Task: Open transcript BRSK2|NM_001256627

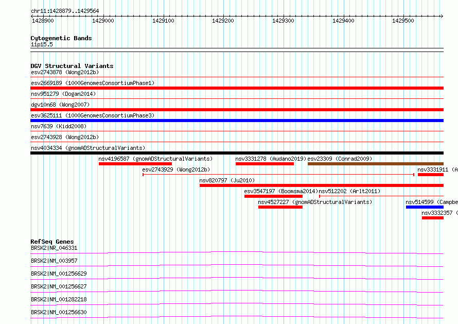Action: 59,286
